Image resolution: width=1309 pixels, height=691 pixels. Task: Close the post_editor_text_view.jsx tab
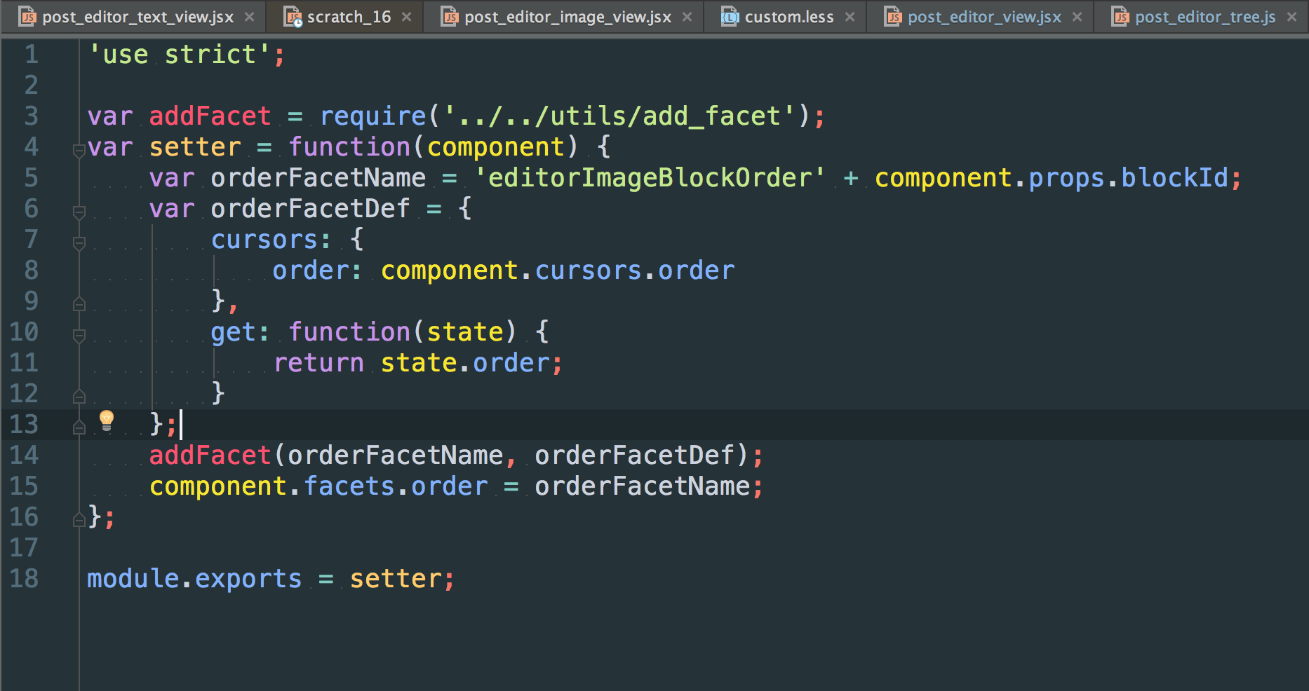(x=249, y=17)
